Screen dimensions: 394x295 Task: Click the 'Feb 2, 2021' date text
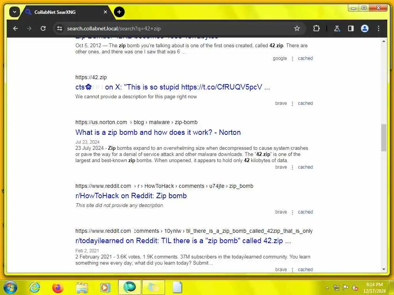point(87,250)
